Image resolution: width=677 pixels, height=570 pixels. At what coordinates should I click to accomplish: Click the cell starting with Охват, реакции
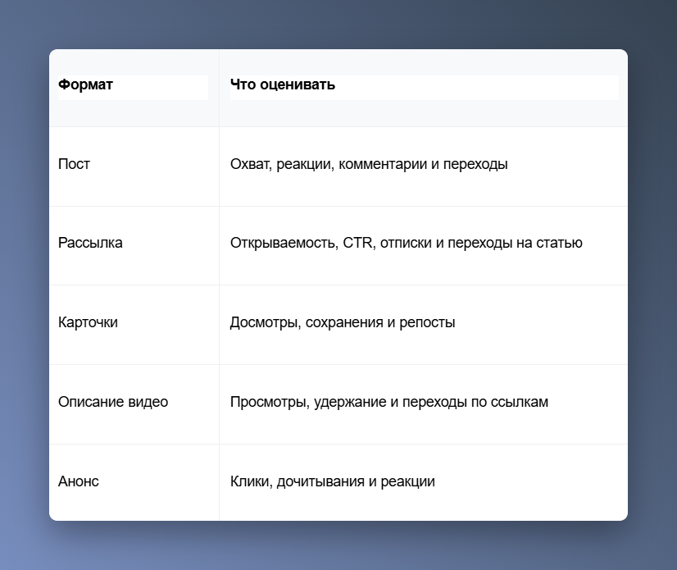click(424, 166)
